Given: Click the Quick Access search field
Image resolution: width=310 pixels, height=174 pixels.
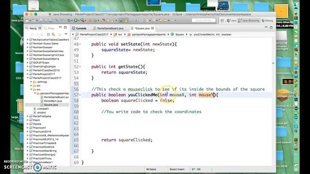Looking at the screenshot, I should pyautogui.click(x=203, y=20).
